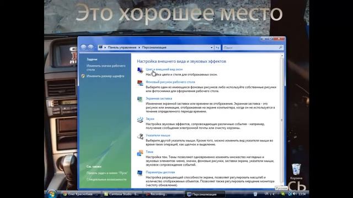
Task: Click the window color and appearance icon
Action: click(140, 70)
